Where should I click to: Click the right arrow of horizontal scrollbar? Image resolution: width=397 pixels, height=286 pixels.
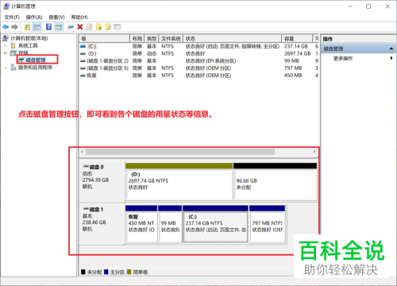(314, 152)
